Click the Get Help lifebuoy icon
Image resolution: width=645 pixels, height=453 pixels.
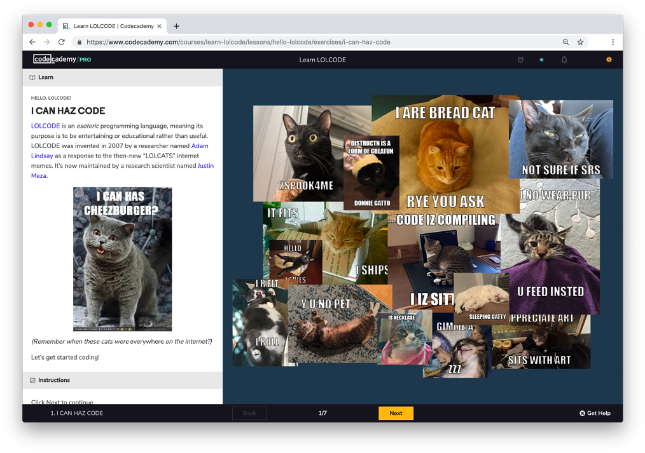click(x=582, y=413)
